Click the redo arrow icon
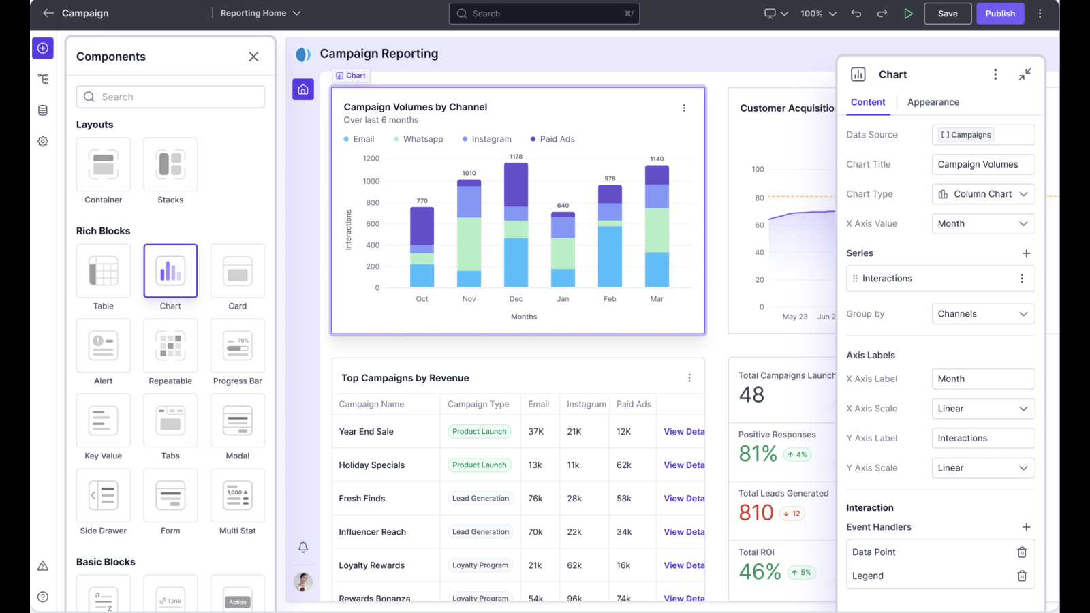 click(x=882, y=14)
